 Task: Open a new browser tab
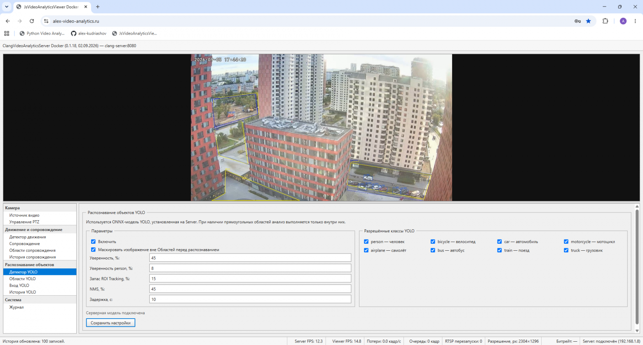click(98, 7)
